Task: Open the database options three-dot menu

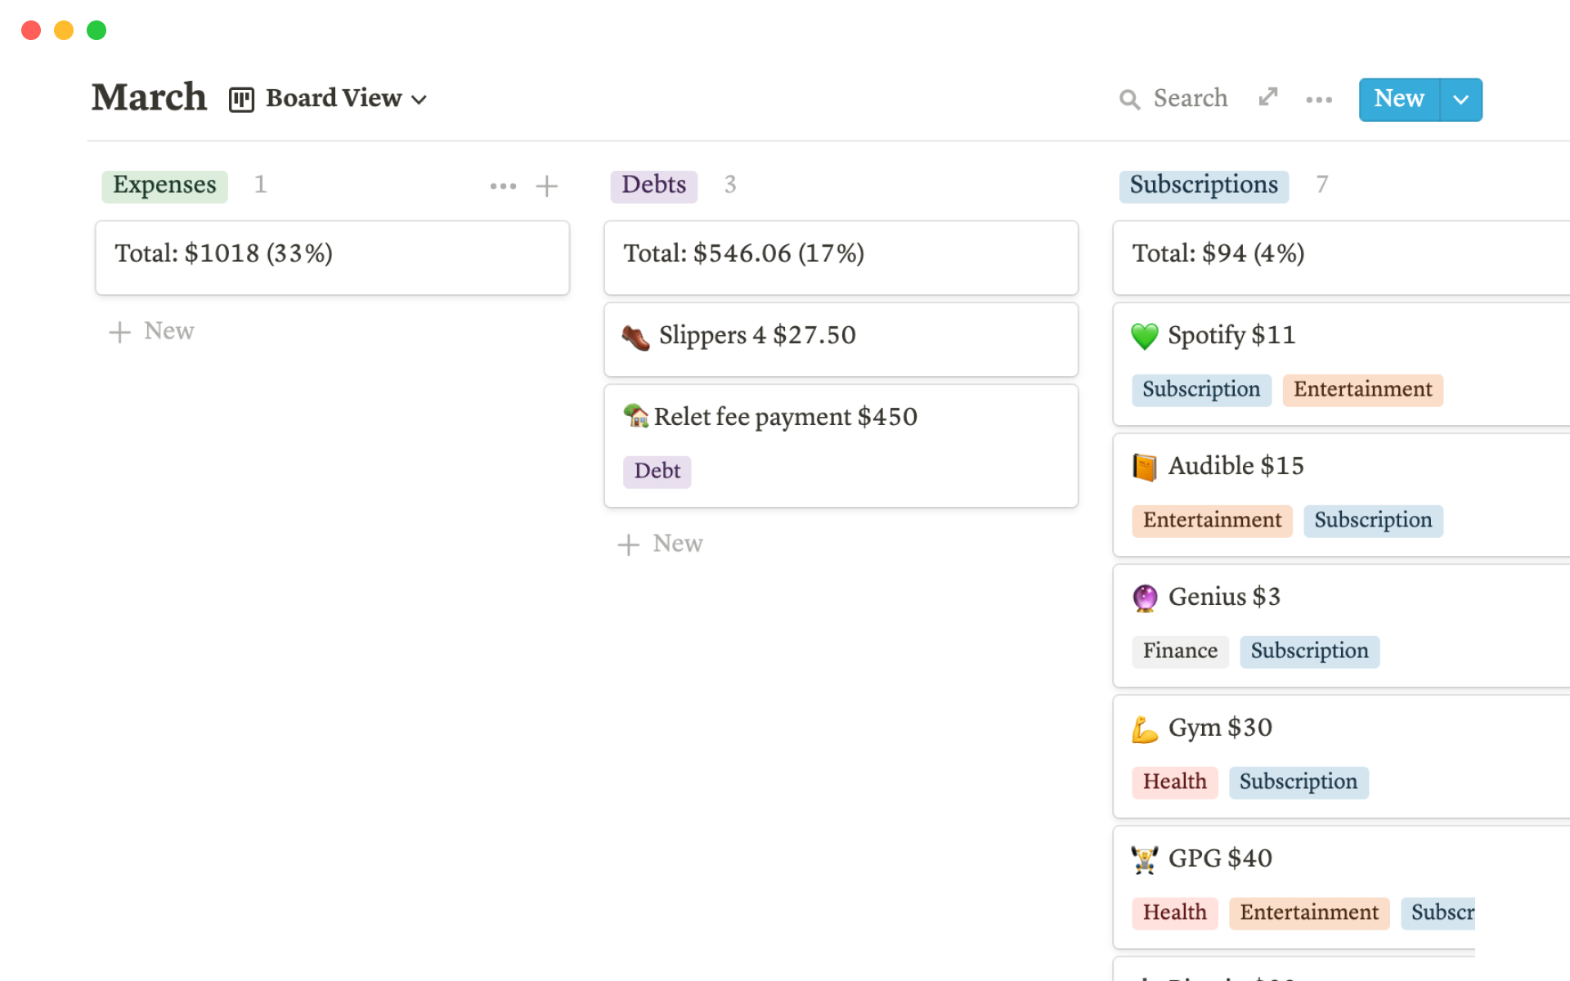Action: pyautogui.click(x=1318, y=100)
